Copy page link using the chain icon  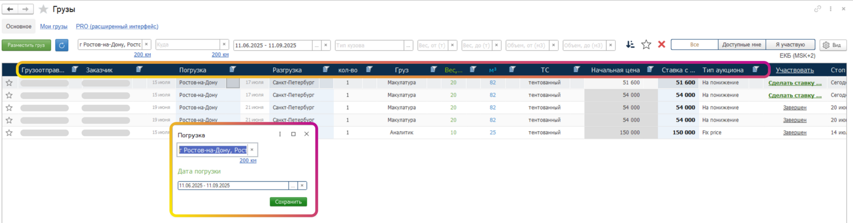click(817, 9)
